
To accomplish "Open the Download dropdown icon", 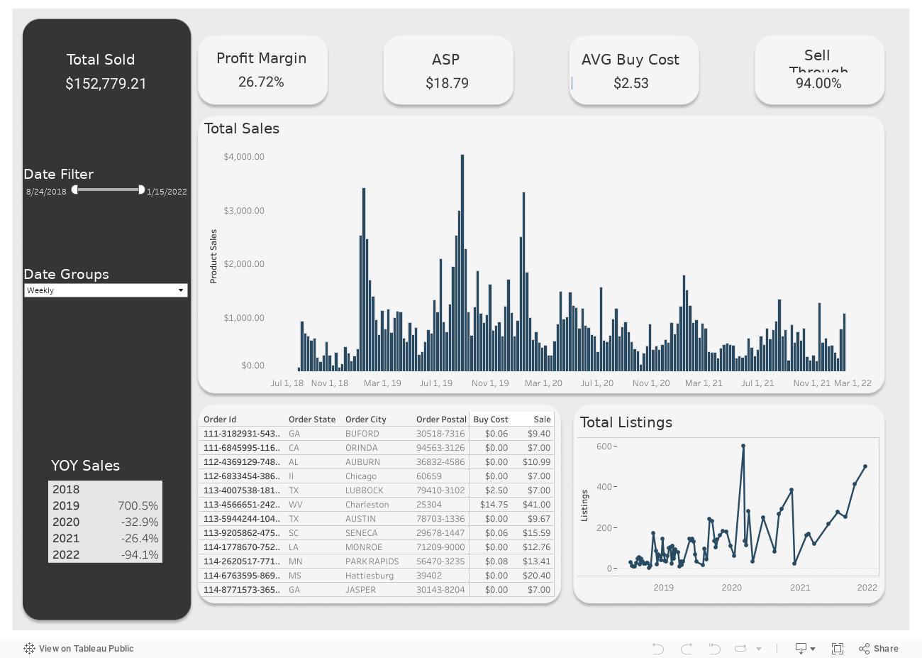I will tap(805, 648).
